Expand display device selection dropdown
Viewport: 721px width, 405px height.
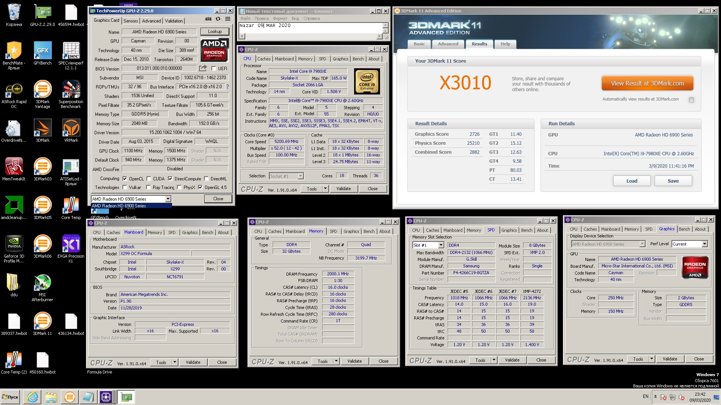[642, 244]
